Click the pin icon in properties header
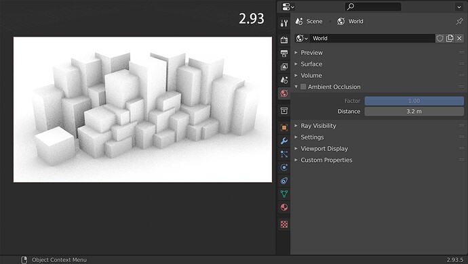The width and height of the screenshot is (468, 264). point(459,22)
